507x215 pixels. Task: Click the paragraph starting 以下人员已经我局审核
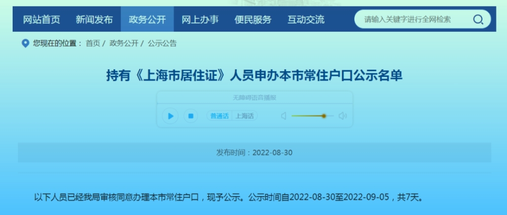tap(229, 197)
